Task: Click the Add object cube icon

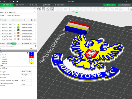Action: pyautogui.click(x=39, y=9)
